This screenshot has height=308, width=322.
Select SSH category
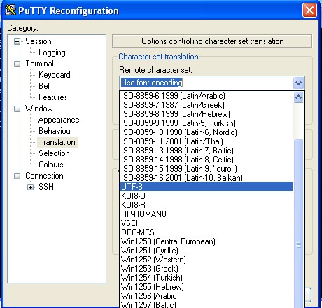(46, 187)
